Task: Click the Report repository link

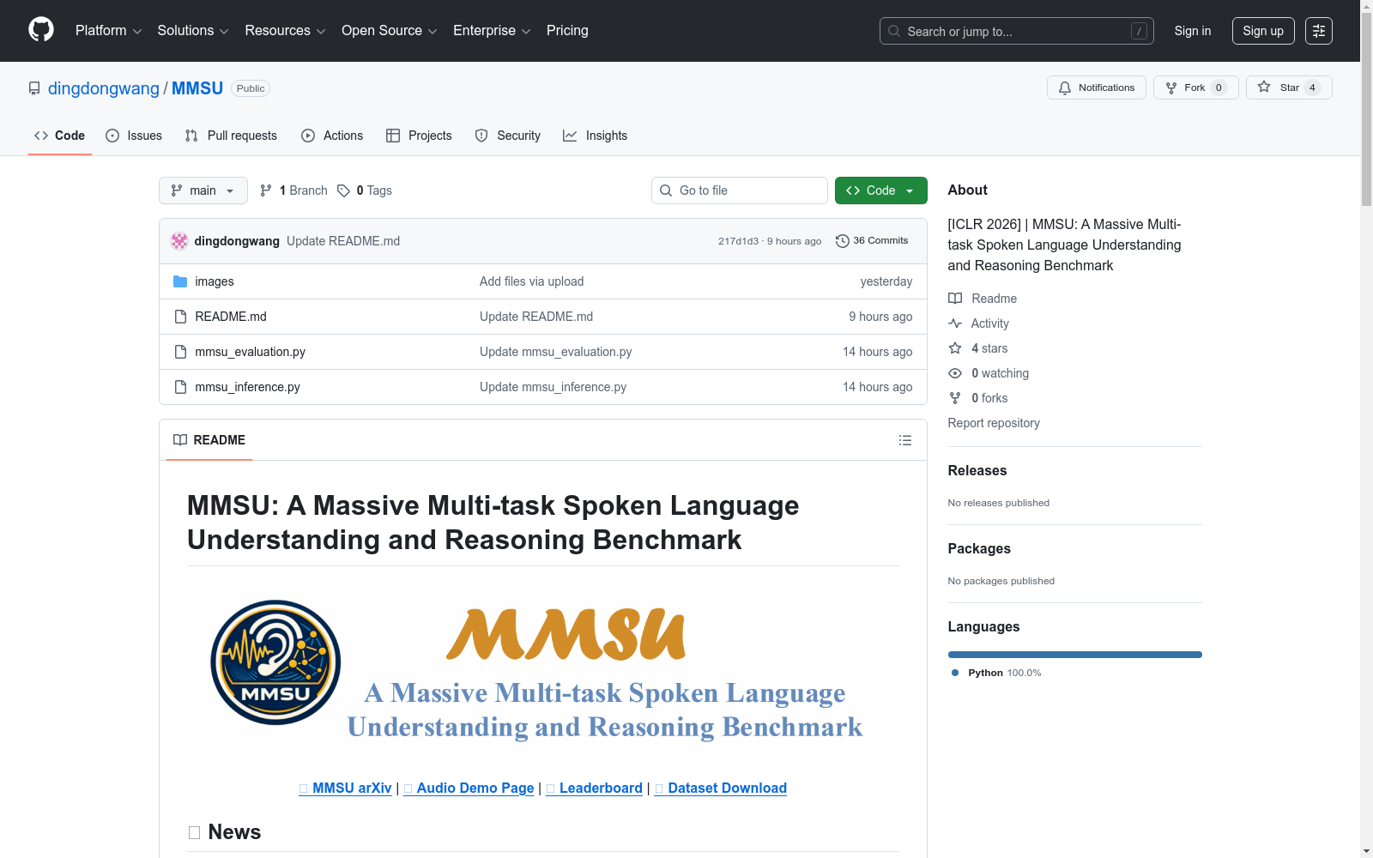Action: coord(994,423)
